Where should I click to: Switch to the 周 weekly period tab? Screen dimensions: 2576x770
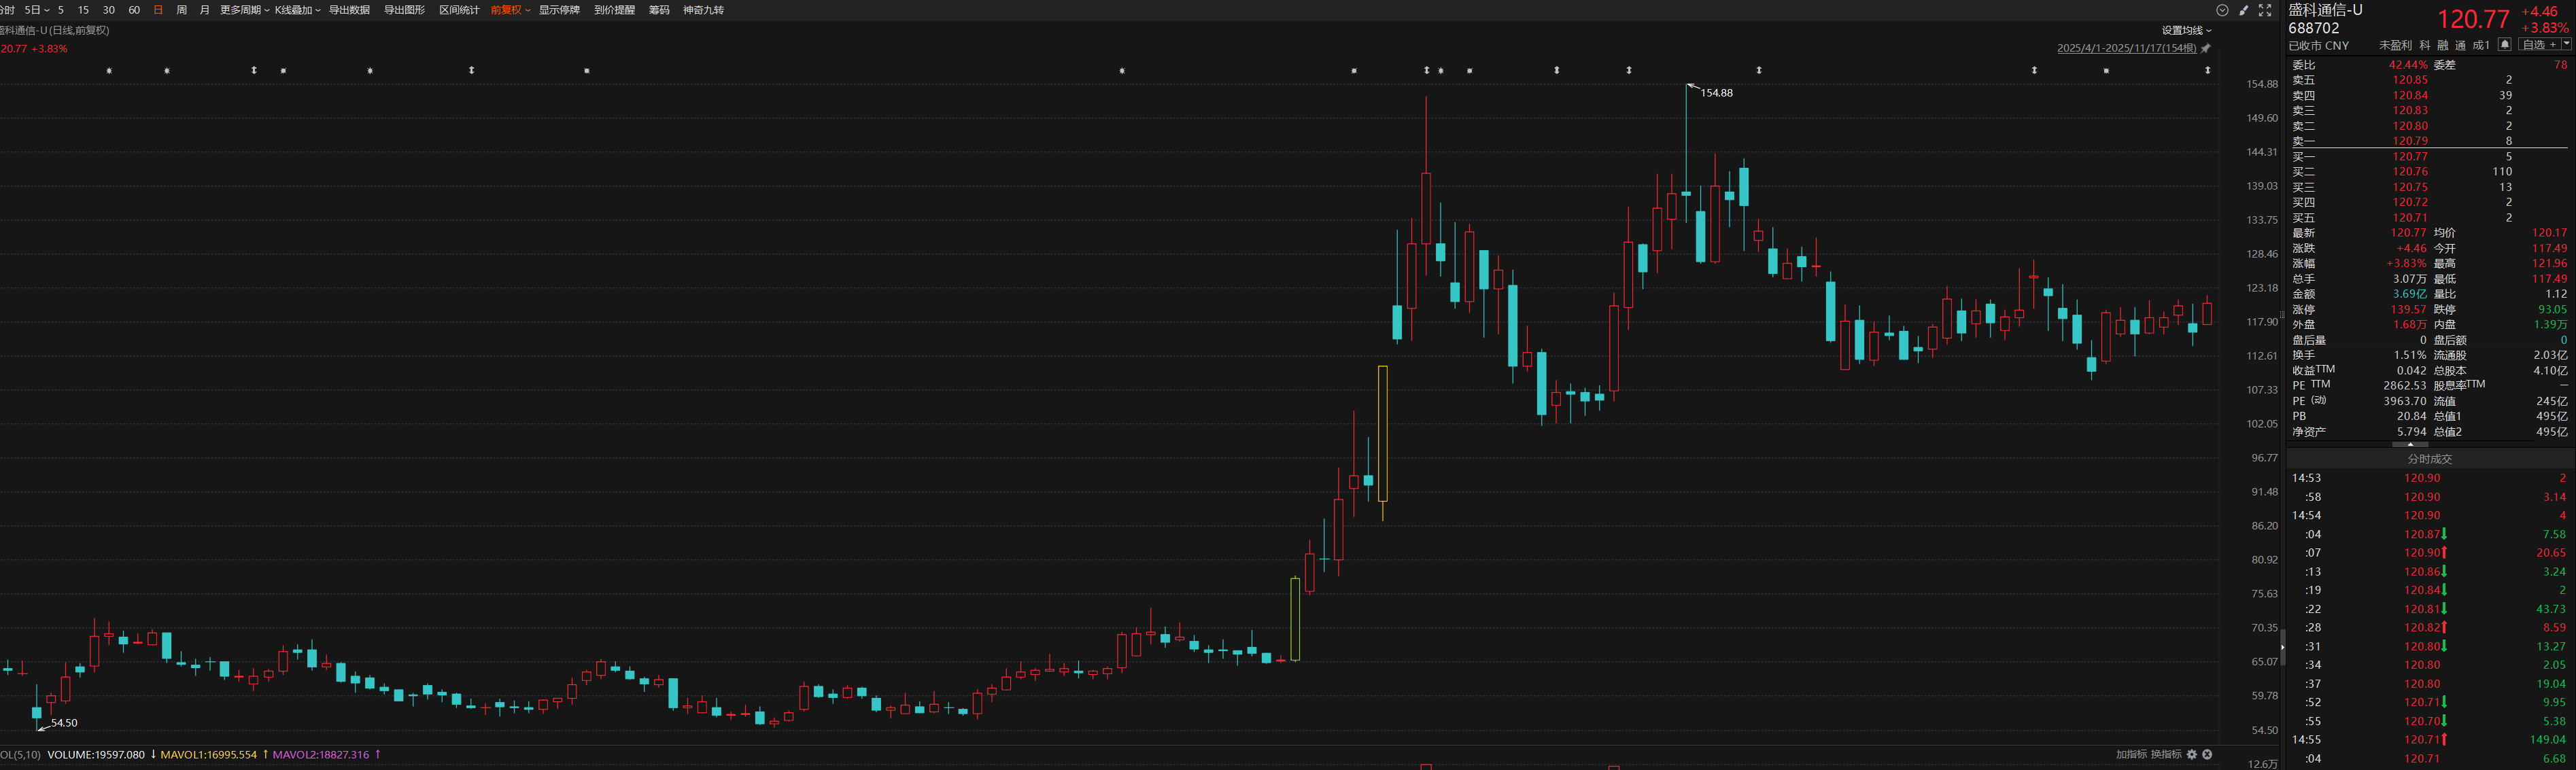pyautogui.click(x=181, y=10)
